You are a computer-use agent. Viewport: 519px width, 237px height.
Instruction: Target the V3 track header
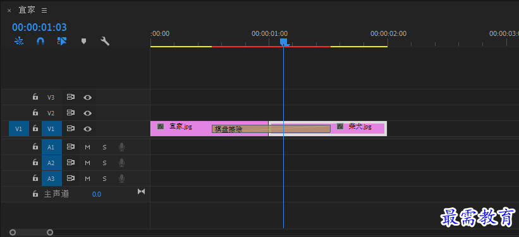[x=51, y=97]
